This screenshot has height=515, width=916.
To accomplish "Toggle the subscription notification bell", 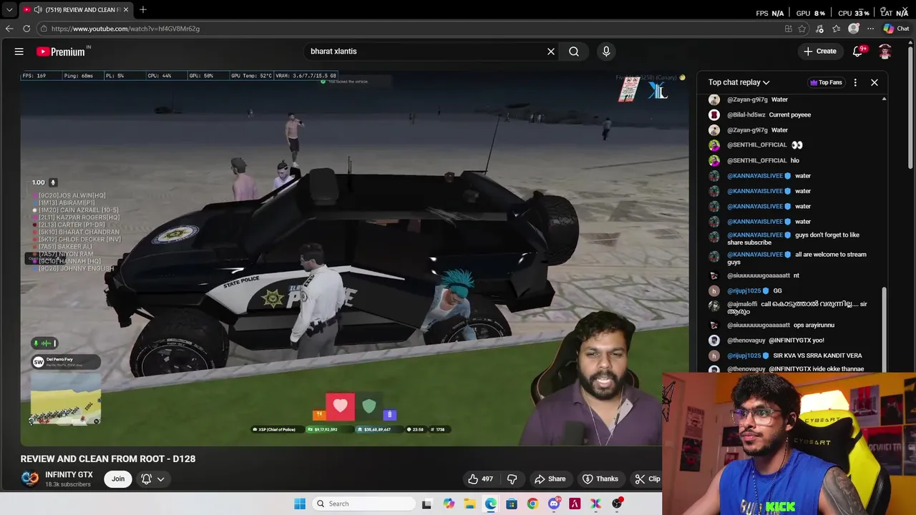I will (x=146, y=479).
